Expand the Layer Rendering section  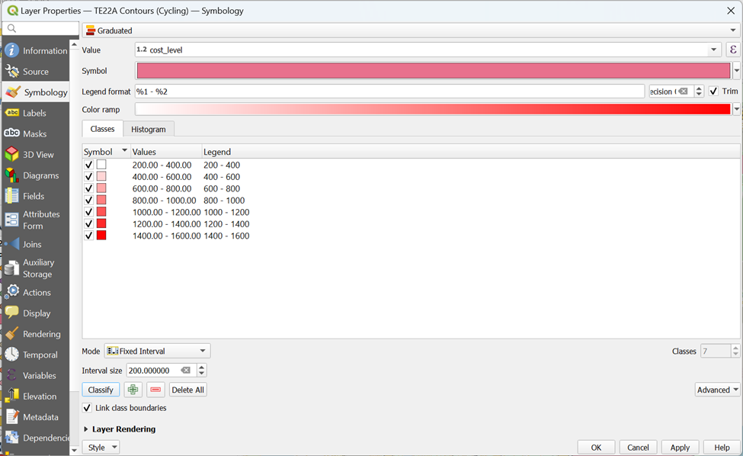86,429
